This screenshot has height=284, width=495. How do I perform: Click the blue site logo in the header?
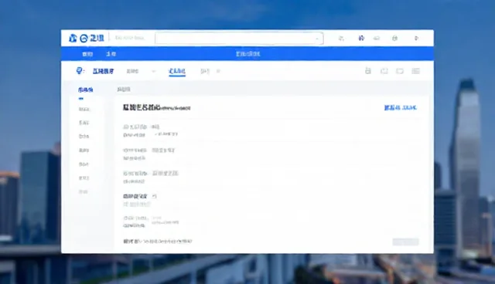(x=86, y=38)
